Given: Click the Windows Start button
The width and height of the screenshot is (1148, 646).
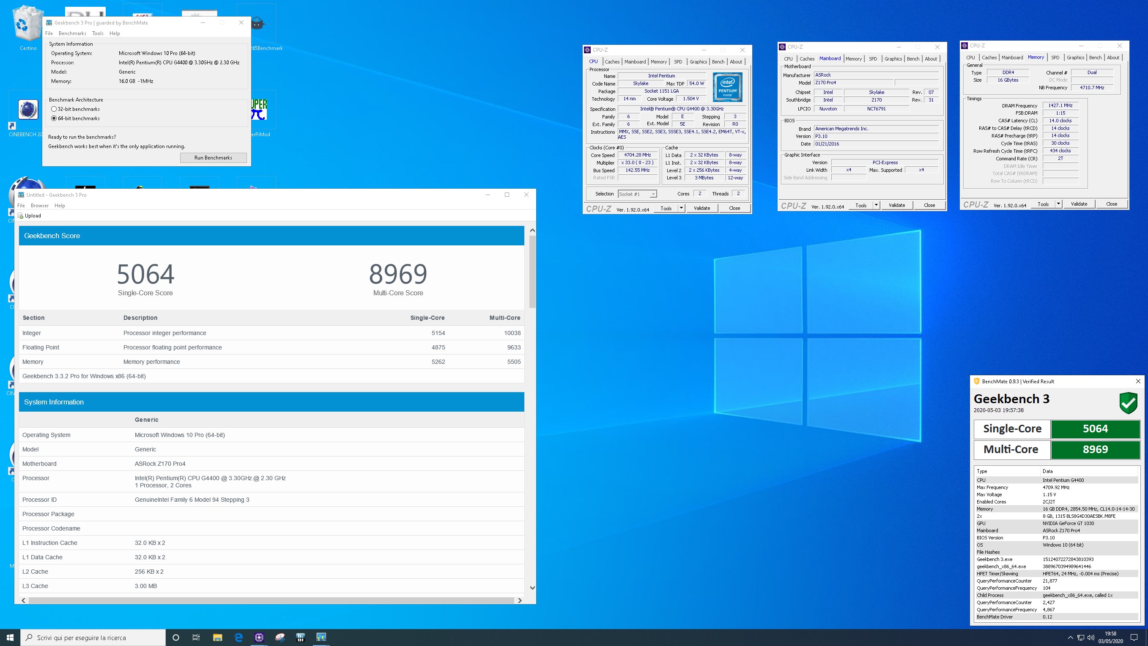Looking at the screenshot, I should coord(10,638).
